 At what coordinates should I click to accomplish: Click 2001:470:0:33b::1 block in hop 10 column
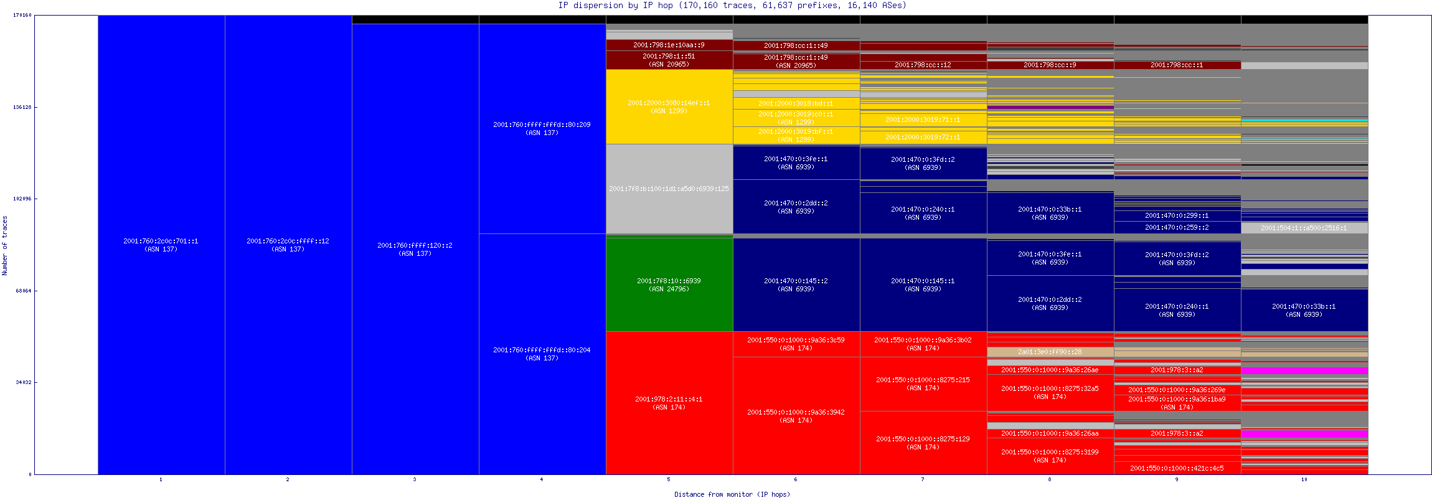click(x=1304, y=310)
